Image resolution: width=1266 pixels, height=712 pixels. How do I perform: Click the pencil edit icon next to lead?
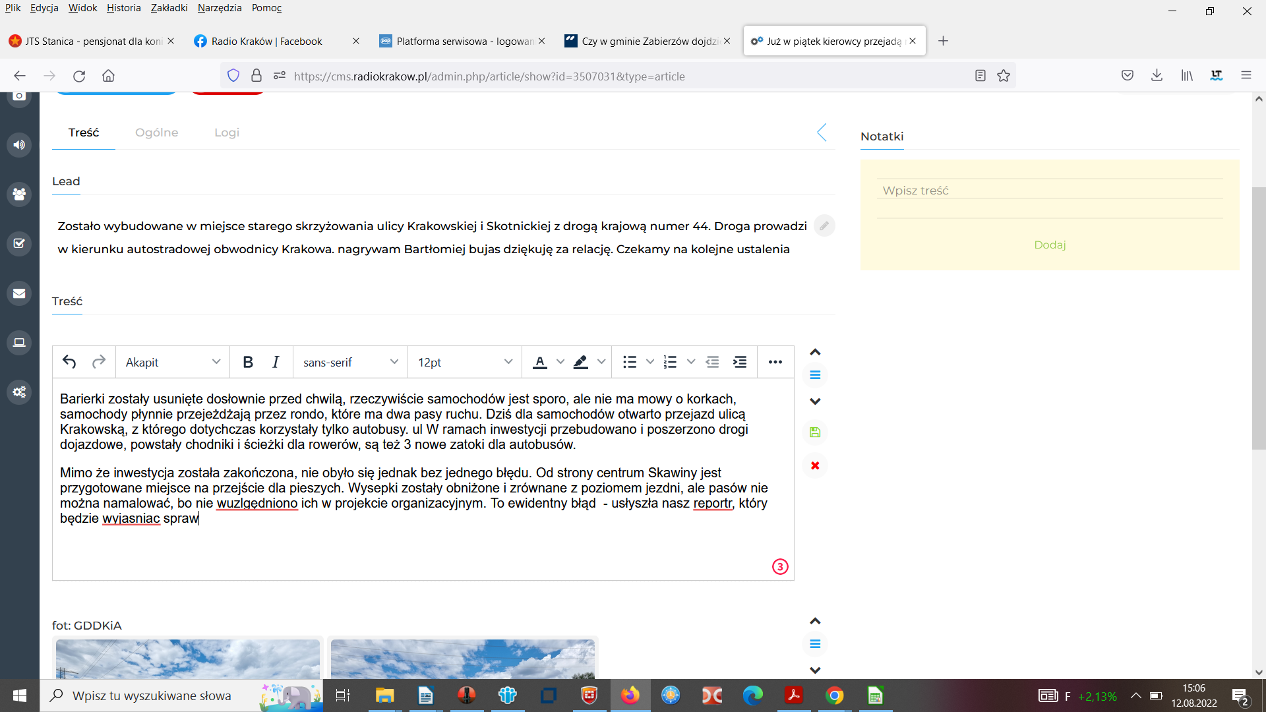pos(824,226)
